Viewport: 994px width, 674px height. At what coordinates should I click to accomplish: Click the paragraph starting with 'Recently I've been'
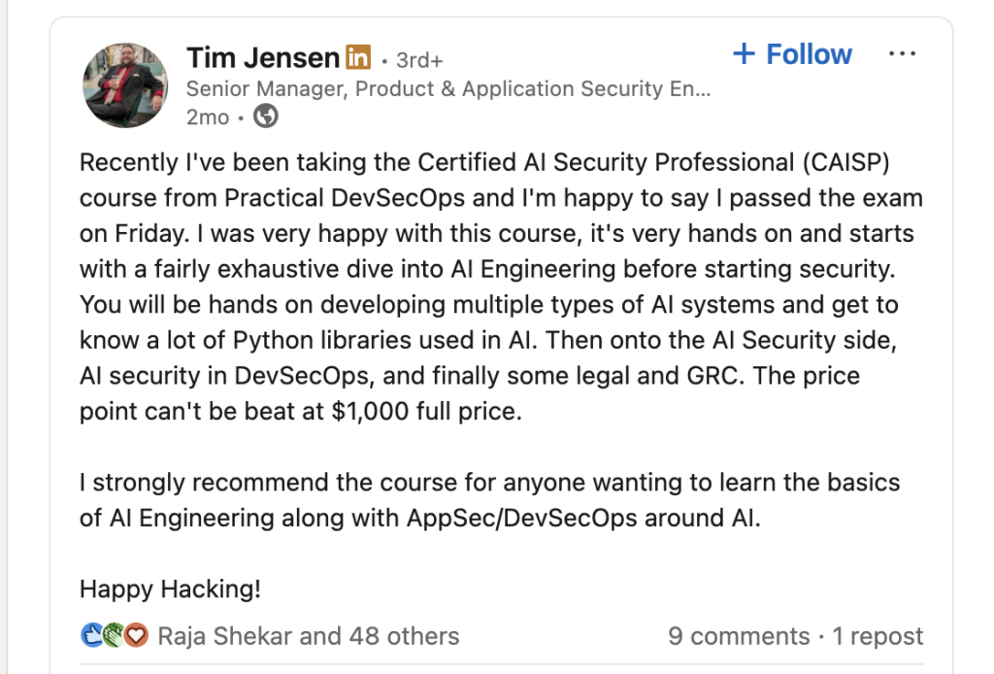[501, 286]
